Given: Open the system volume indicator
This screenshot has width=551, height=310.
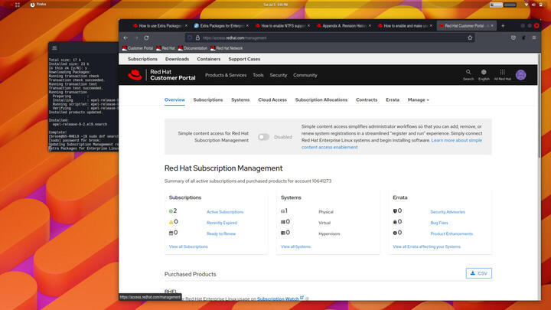Looking at the screenshot, I should click(533, 5).
